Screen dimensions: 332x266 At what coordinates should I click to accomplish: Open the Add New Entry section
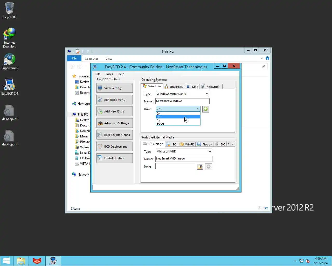pos(114,111)
